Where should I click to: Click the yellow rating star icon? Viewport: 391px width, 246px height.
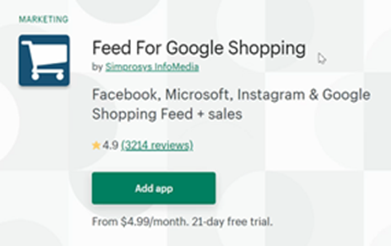(96, 145)
